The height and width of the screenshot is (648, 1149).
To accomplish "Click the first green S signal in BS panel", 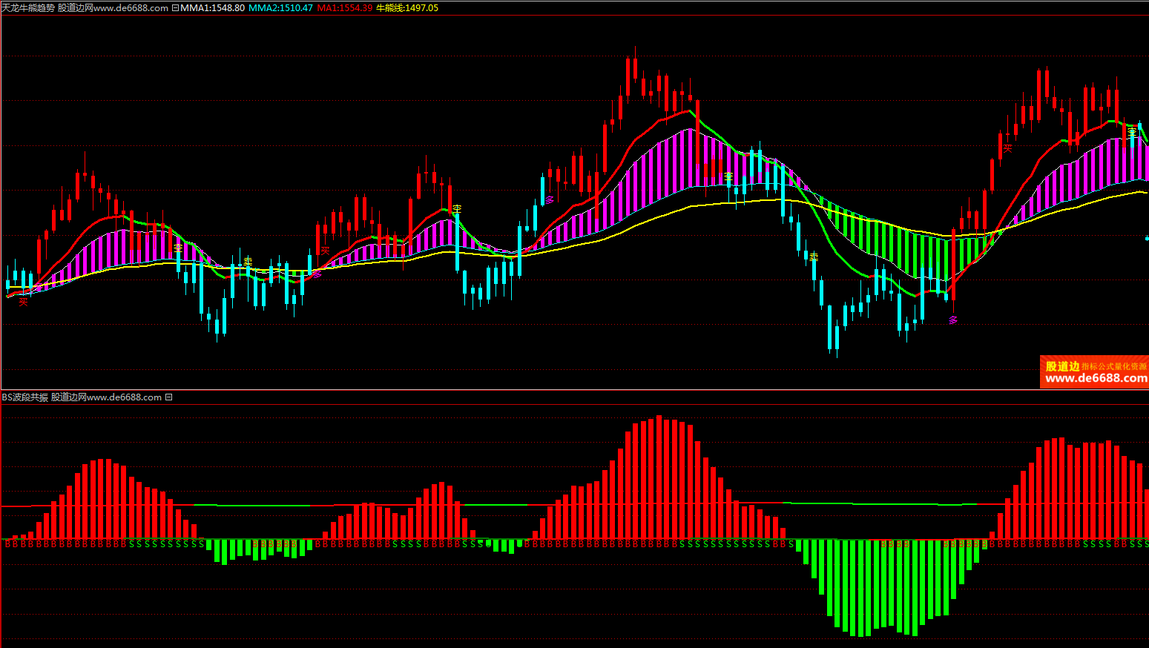I will point(132,544).
